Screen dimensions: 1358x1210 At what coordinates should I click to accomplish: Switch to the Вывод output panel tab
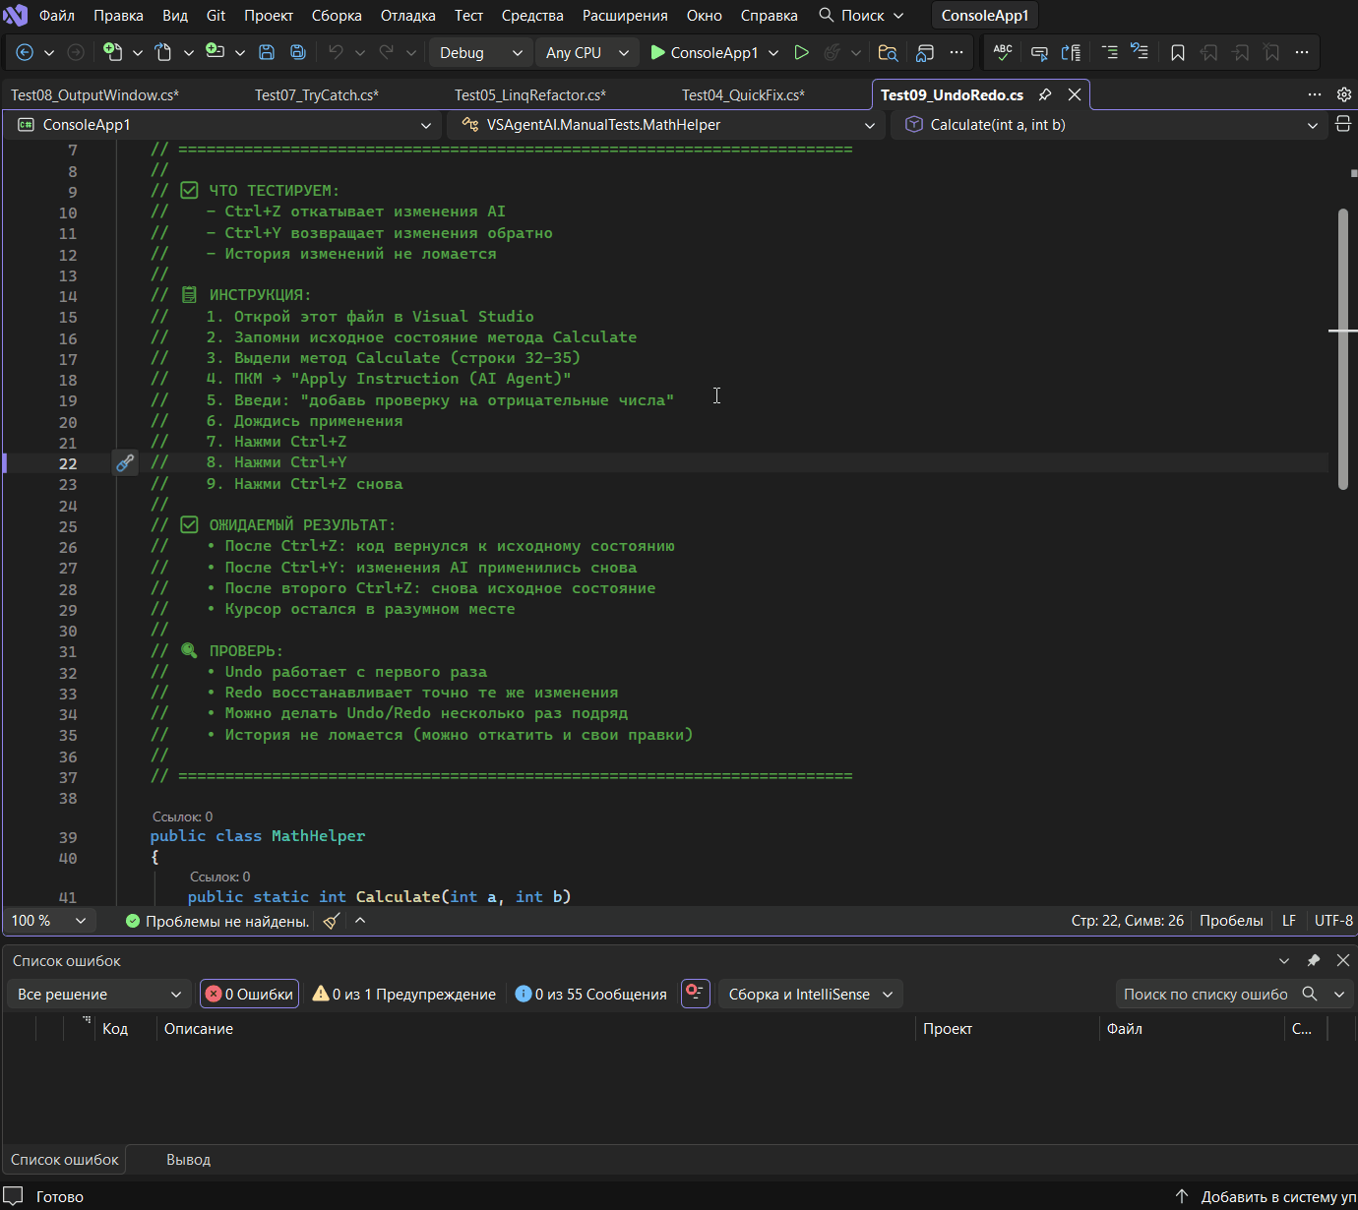[x=188, y=1159]
